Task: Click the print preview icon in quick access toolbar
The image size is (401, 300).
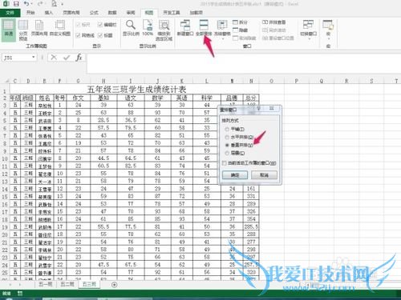Action: click(55, 4)
